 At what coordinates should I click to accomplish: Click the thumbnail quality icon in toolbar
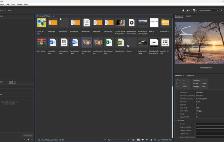coord(183,10)
